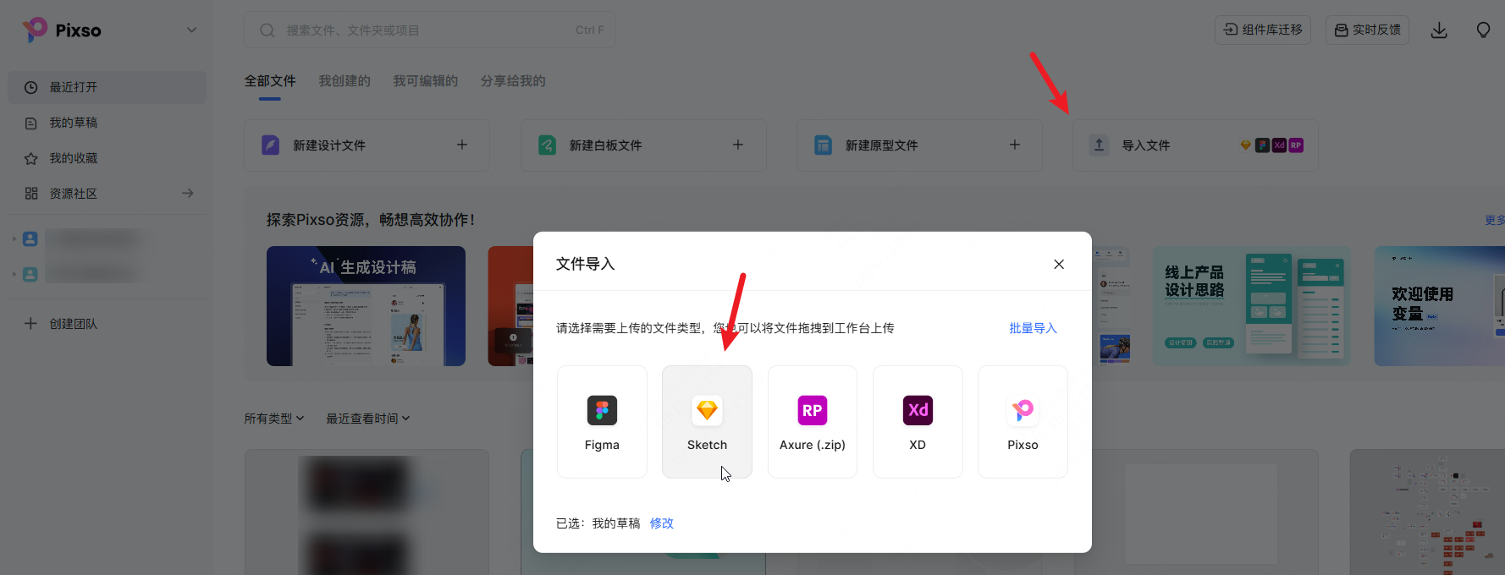Viewport: 1505px width, 575px height.
Task: Open 线上产品设计思路 resource thumbnail
Action: [x=1252, y=306]
